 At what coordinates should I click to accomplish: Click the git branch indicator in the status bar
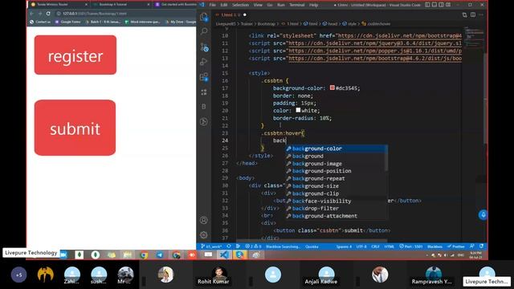tap(211, 246)
